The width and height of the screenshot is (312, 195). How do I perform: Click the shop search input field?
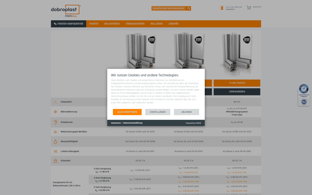pos(168,8)
